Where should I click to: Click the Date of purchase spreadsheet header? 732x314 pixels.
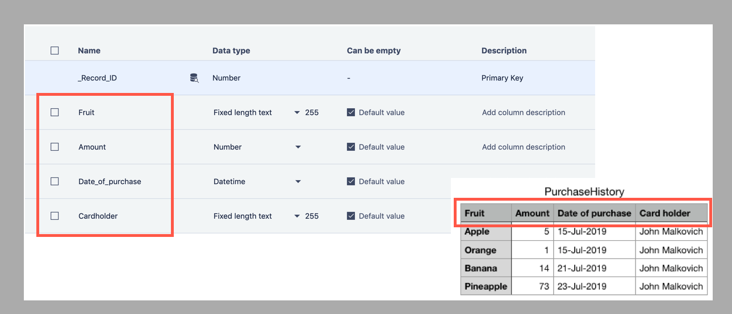(x=594, y=213)
